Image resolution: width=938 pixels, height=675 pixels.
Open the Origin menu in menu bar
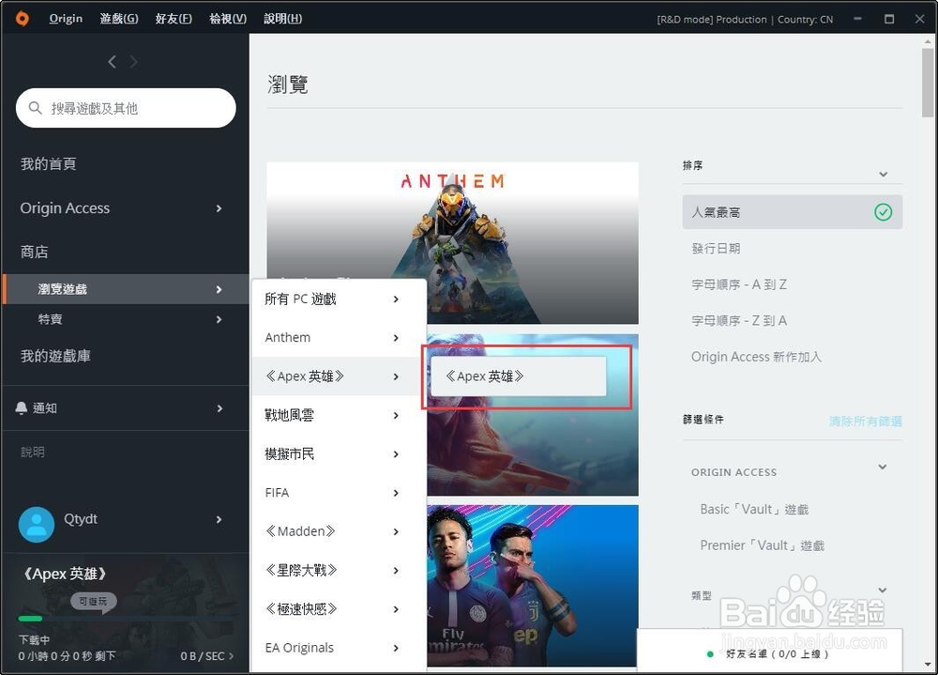click(66, 19)
